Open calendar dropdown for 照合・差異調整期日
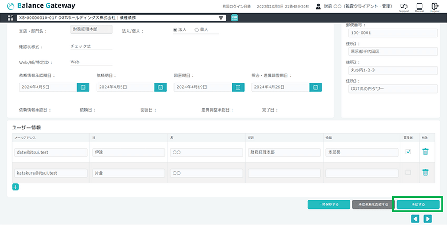447x225 pixels. coord(316,87)
